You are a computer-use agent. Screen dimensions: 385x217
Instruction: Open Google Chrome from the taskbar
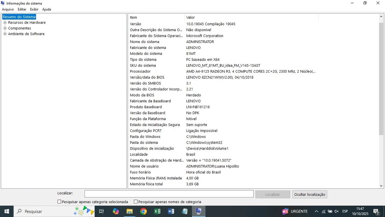(143, 211)
